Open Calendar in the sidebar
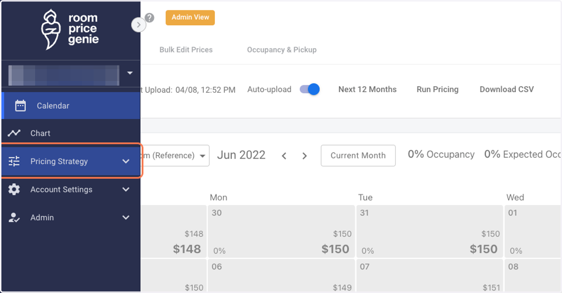This screenshot has width=562, height=293. click(x=71, y=106)
